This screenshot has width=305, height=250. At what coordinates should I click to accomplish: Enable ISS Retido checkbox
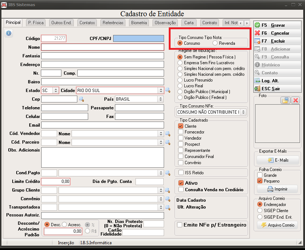click(x=181, y=172)
